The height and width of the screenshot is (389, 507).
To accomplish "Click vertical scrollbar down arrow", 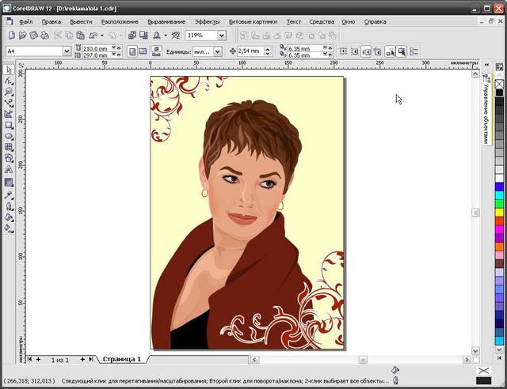I will [x=475, y=350].
